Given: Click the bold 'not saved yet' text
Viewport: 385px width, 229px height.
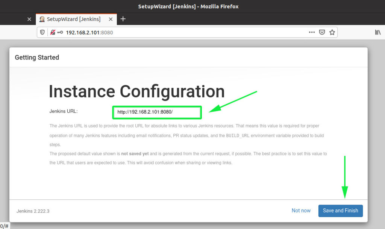Looking at the screenshot, I should [135, 154].
